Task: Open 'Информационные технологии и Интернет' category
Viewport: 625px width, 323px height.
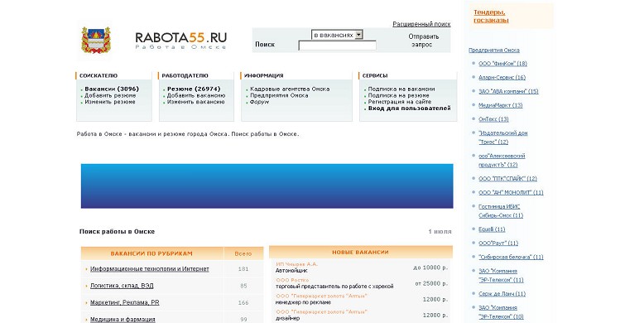Action: point(150,269)
